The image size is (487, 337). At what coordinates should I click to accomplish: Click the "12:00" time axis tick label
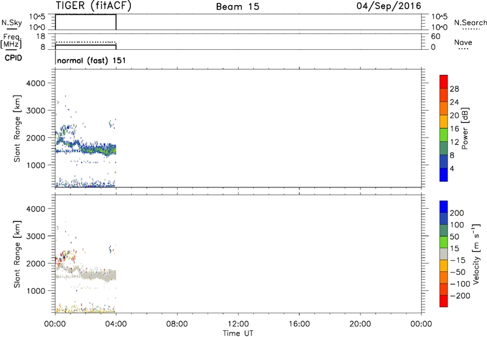pos(238,324)
